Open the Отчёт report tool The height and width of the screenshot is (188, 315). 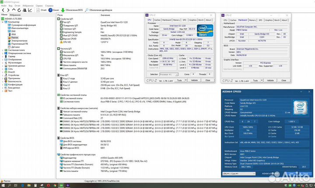point(42,10)
